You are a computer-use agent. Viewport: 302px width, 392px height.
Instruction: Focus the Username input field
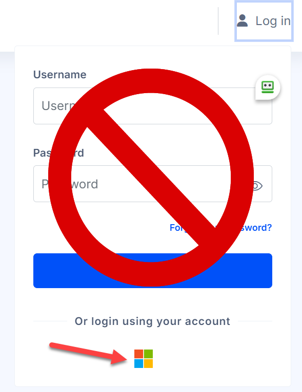[x=153, y=106]
